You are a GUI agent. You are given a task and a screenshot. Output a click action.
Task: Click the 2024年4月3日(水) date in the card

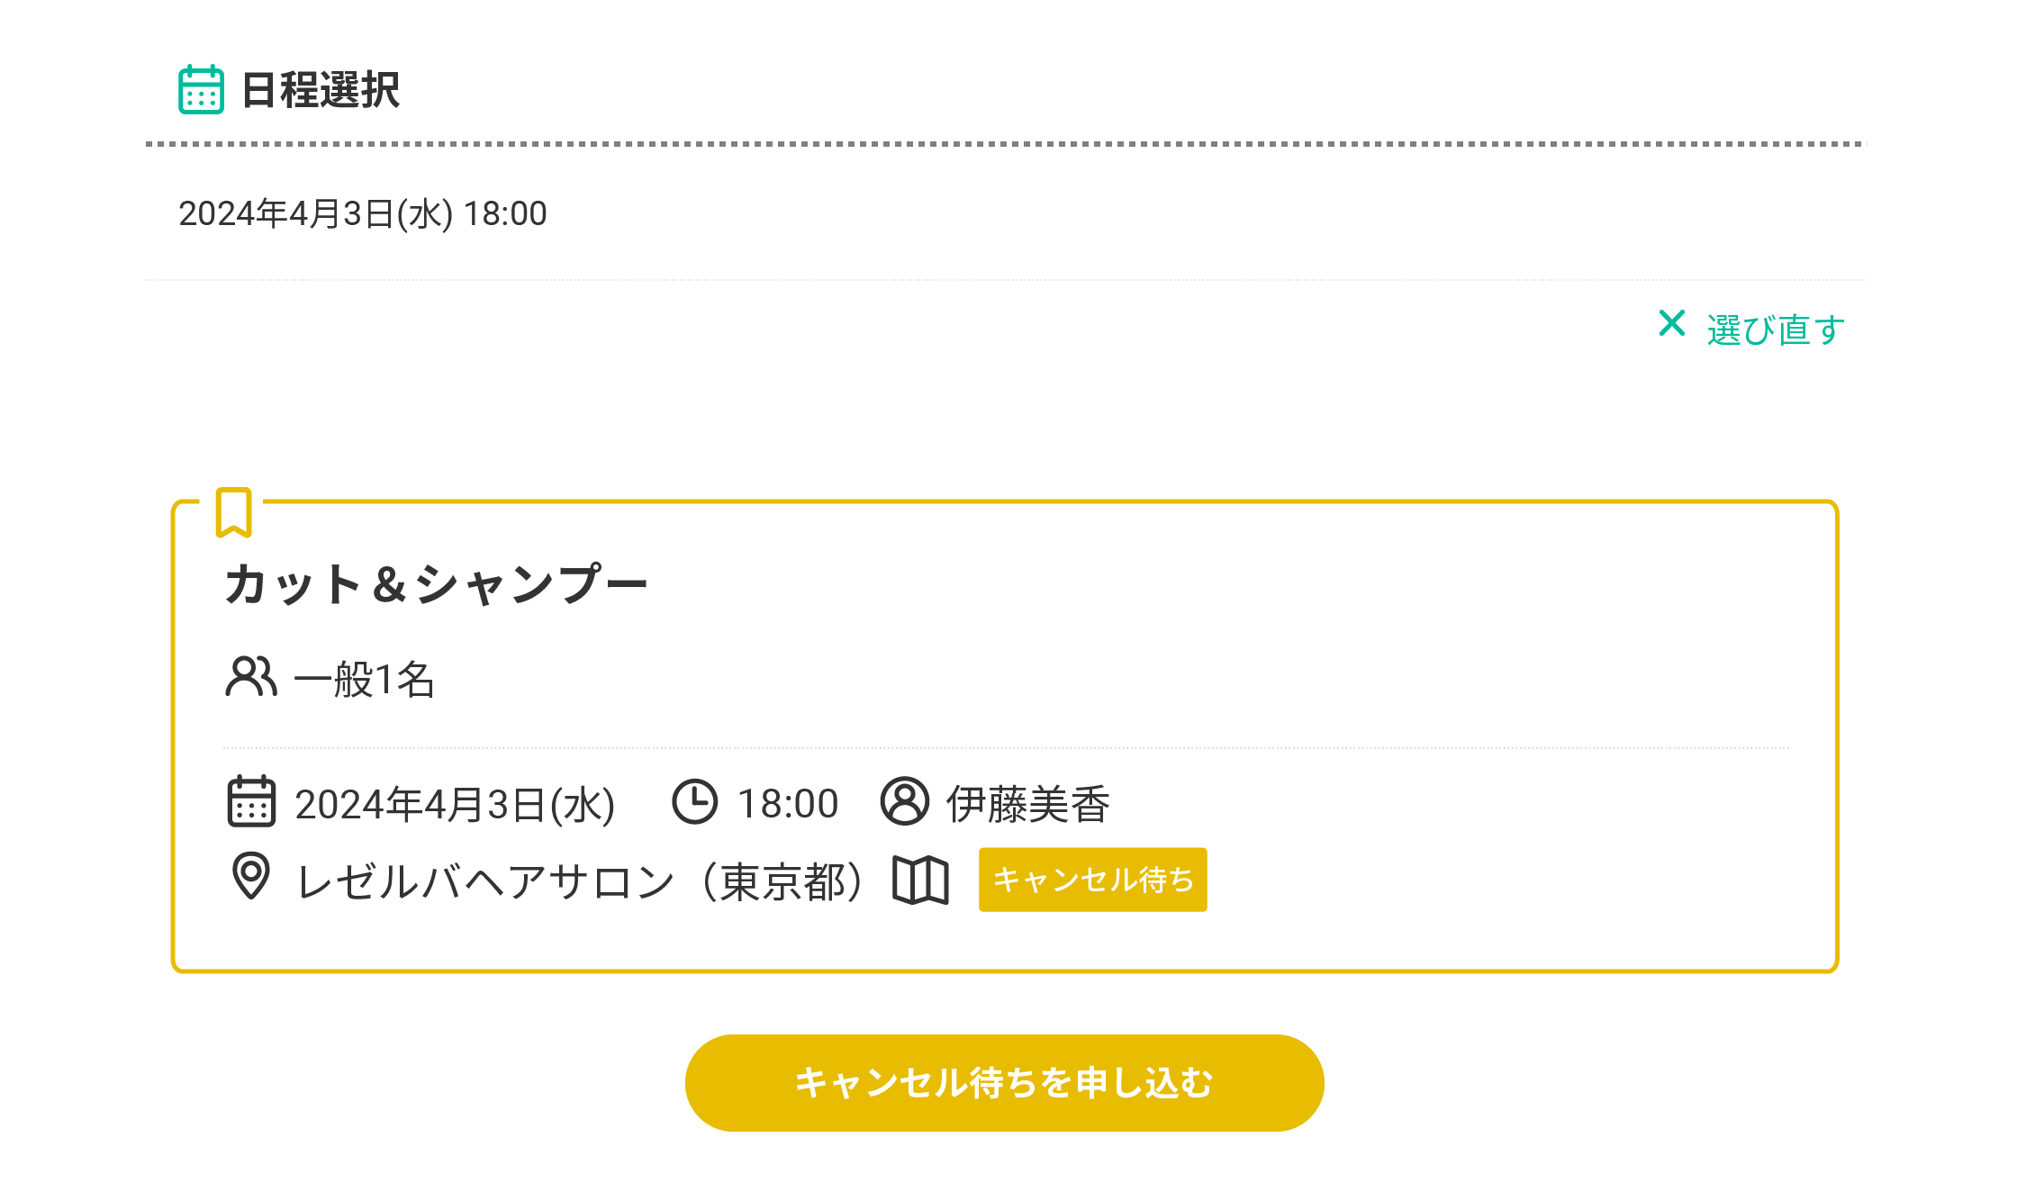point(455,804)
